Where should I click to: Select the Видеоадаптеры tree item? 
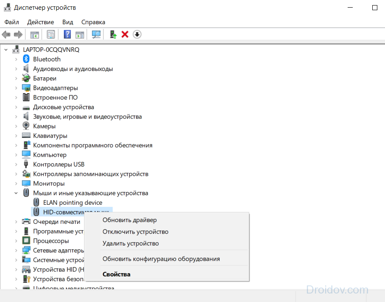[x=55, y=88]
